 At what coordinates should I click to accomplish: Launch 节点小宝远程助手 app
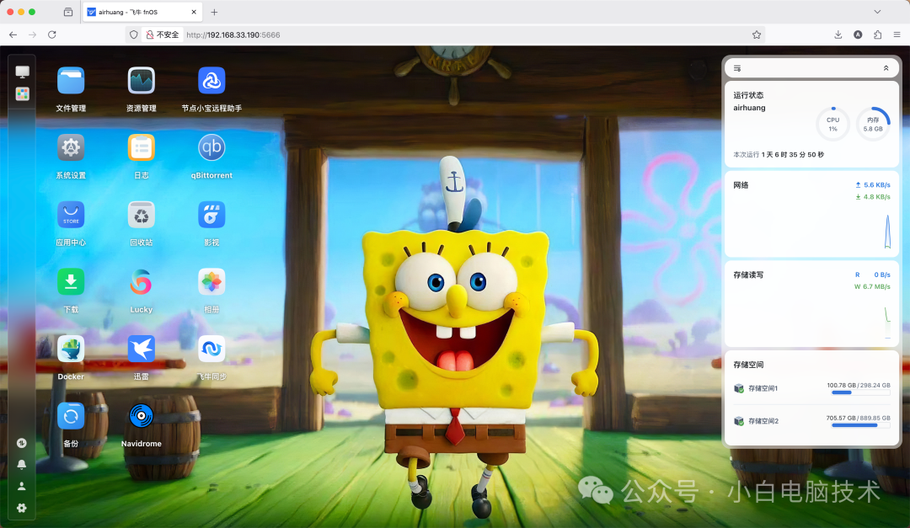coord(211,81)
